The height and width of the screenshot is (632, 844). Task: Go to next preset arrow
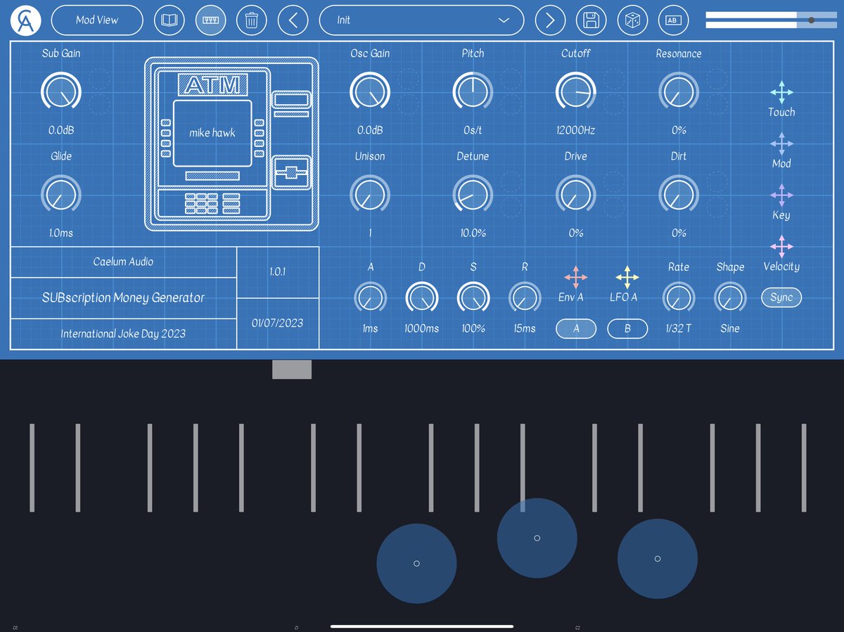point(550,20)
